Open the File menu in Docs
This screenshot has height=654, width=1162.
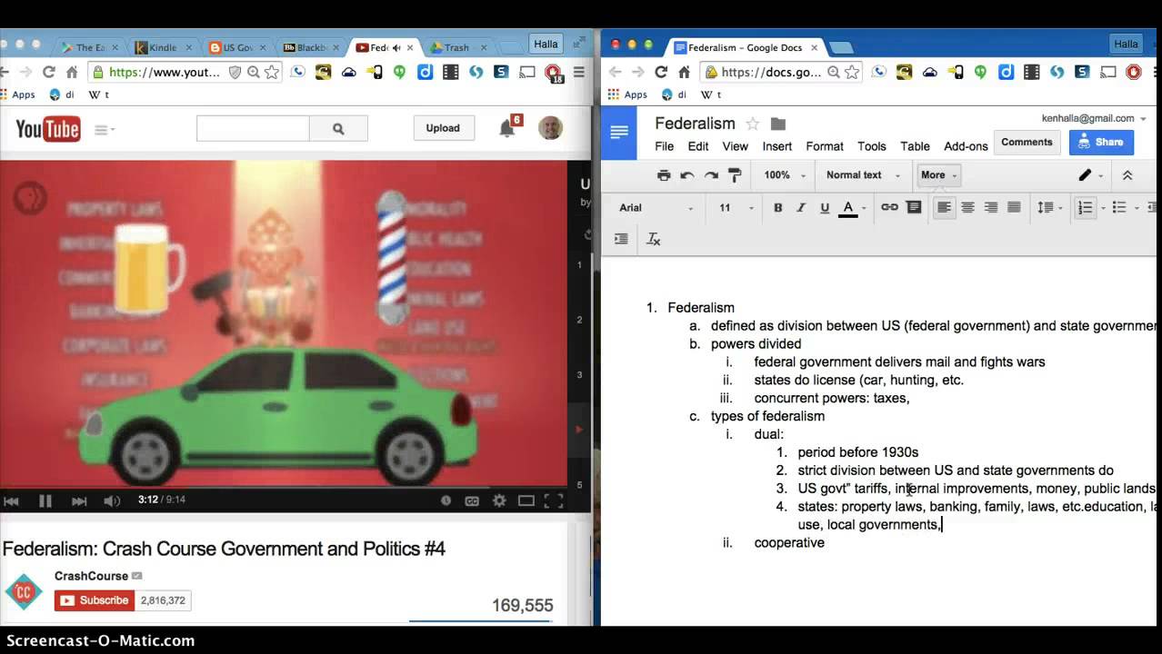[x=665, y=146]
